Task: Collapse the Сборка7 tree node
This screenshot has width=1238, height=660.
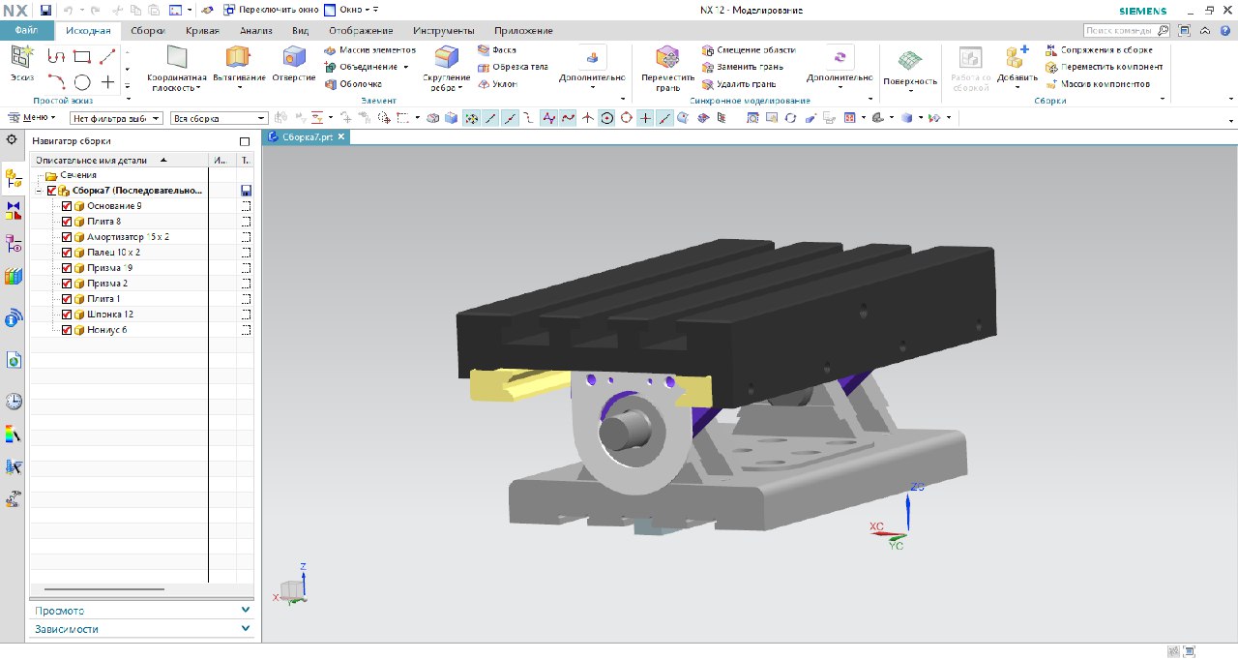Action: pos(40,191)
